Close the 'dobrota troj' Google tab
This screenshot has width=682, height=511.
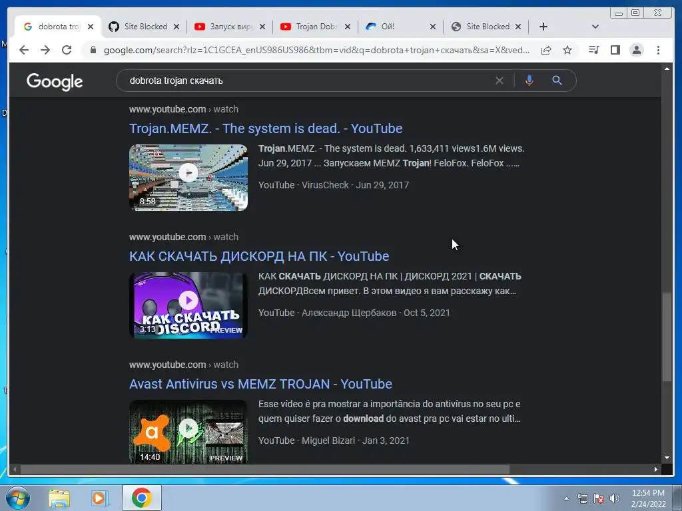click(x=91, y=27)
